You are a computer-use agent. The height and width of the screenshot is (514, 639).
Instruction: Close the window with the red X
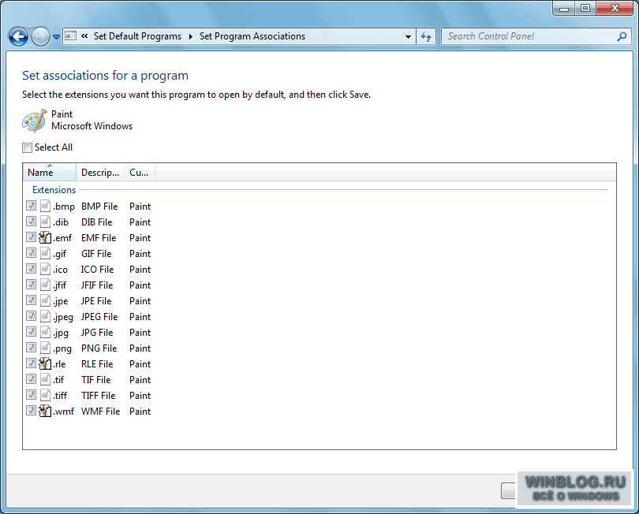(615, 8)
